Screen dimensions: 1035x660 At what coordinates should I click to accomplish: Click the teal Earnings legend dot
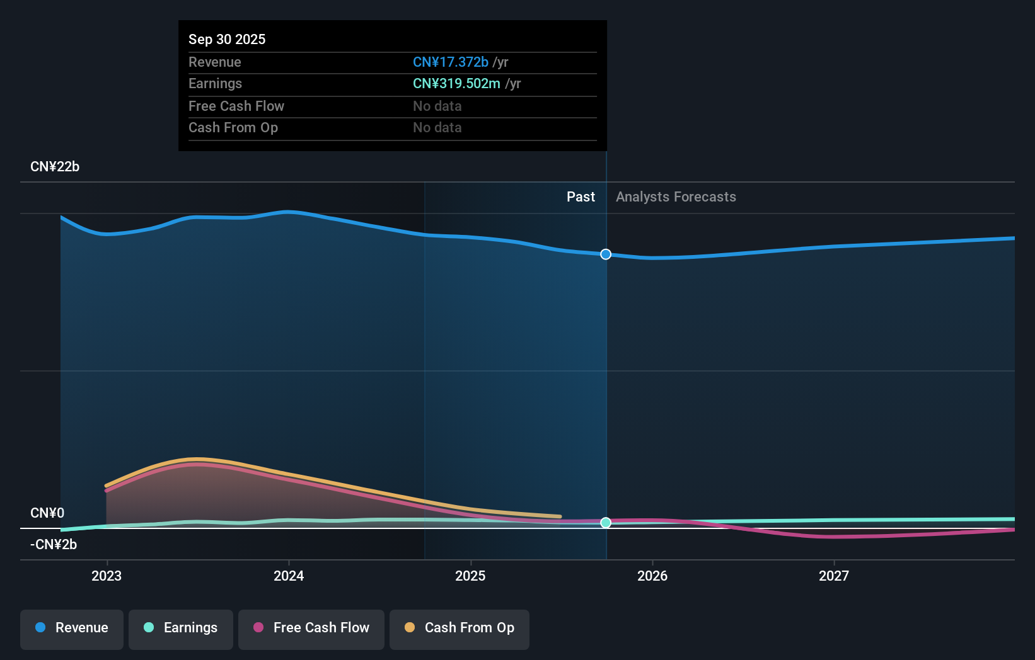(x=149, y=627)
